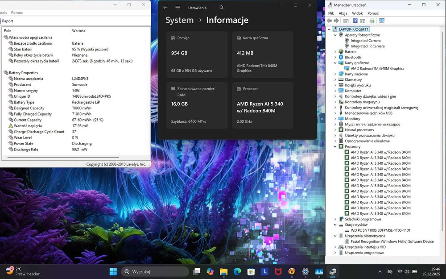This screenshot has width=446, height=279.
Task: Collapse the Stacje dysków category
Action: click(335, 225)
